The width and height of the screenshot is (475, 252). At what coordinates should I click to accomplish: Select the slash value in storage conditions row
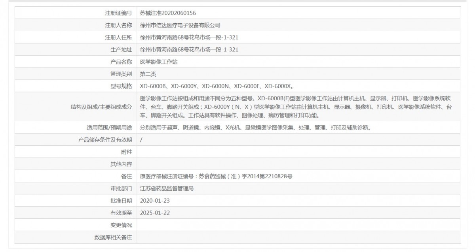(x=141, y=140)
